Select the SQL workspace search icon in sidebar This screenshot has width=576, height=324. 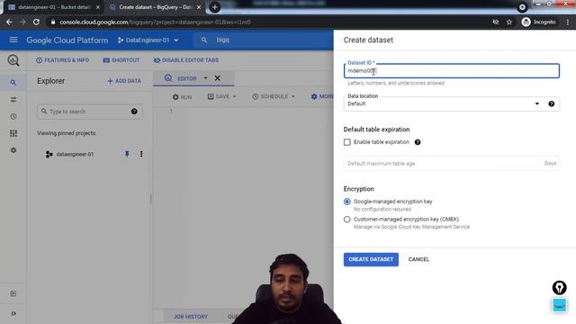13,83
